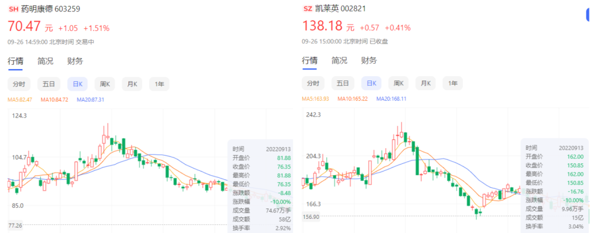590x233 pixels.
Task: Open 财务 tab for 药明康德
Action: point(75,61)
